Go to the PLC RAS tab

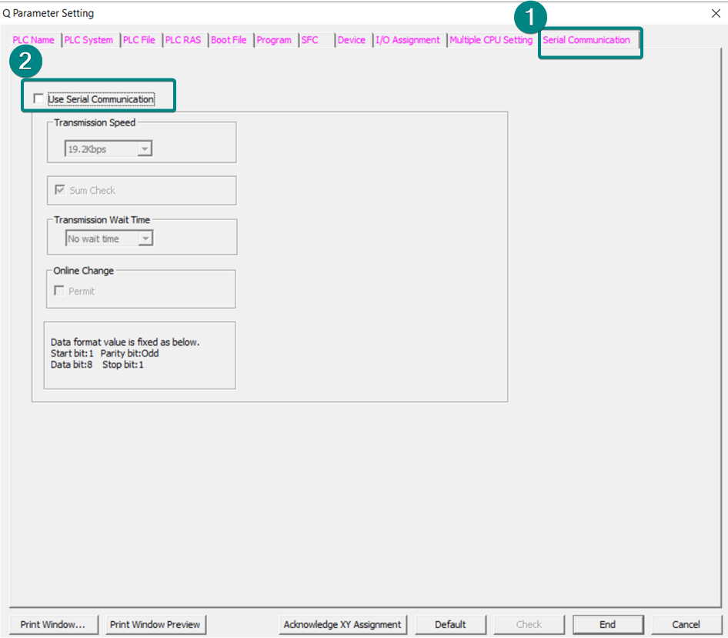(183, 40)
